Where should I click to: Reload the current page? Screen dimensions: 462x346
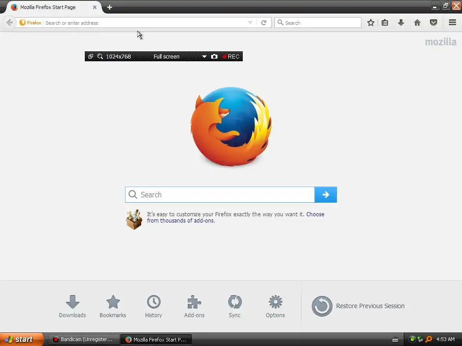[263, 23]
